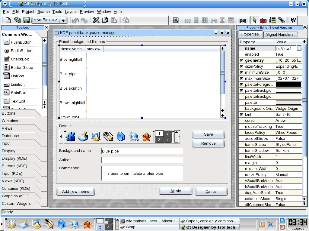Toggle the Pointer tool in toolbar
Image resolution: width=309 pixels, height=231 pixels.
click(x=254, y=20)
